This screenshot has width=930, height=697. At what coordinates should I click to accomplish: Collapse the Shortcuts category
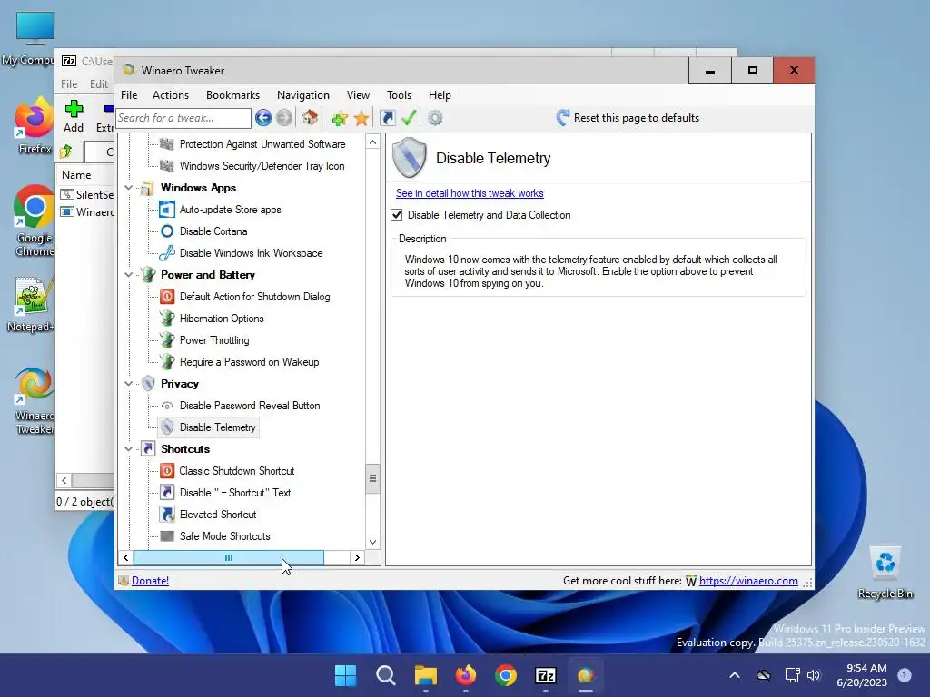(x=129, y=449)
